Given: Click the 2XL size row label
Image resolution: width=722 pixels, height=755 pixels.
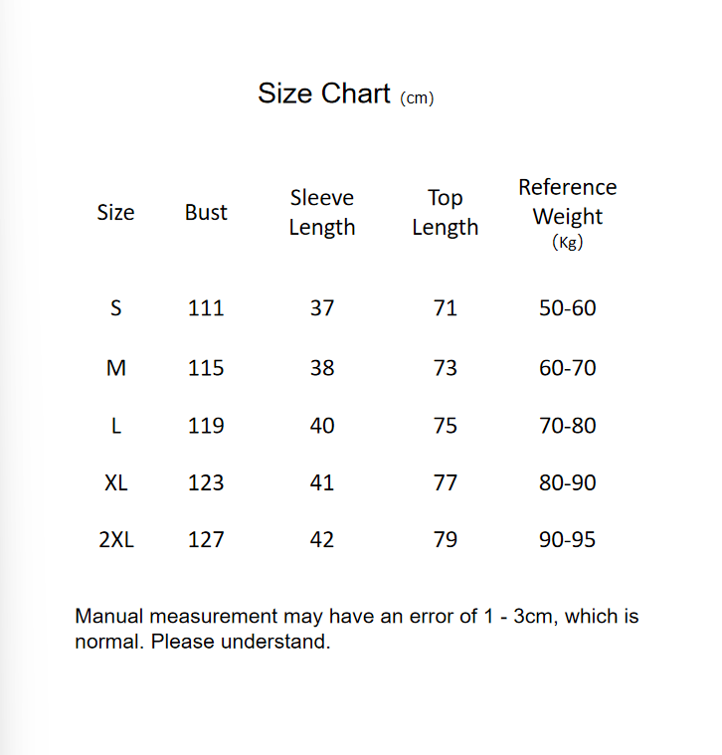Looking at the screenshot, I should [x=115, y=540].
